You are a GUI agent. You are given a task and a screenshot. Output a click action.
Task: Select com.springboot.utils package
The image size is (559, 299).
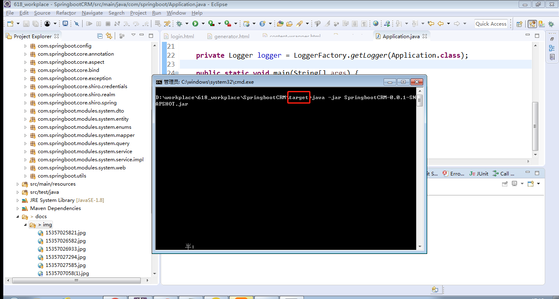coord(62,176)
